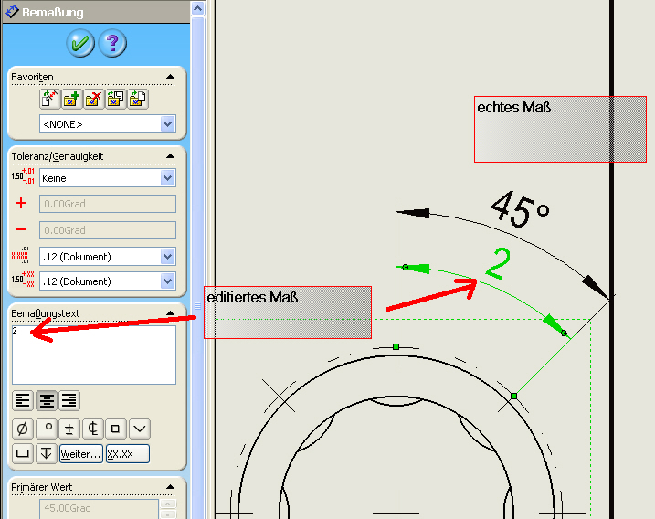The width and height of the screenshot is (655, 519).
Task: Click the add favorite icon
Action: point(71,99)
